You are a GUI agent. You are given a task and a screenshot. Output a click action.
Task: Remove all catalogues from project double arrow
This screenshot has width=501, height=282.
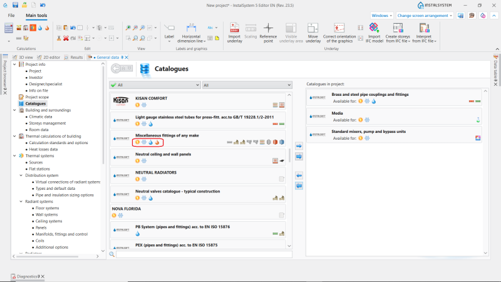click(299, 185)
